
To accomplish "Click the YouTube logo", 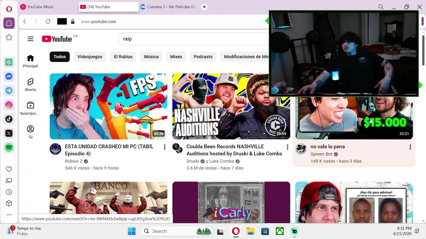I will (57, 39).
